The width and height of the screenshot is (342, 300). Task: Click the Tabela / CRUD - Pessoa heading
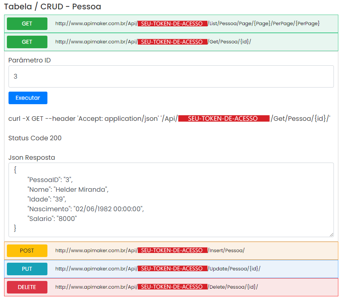click(53, 7)
